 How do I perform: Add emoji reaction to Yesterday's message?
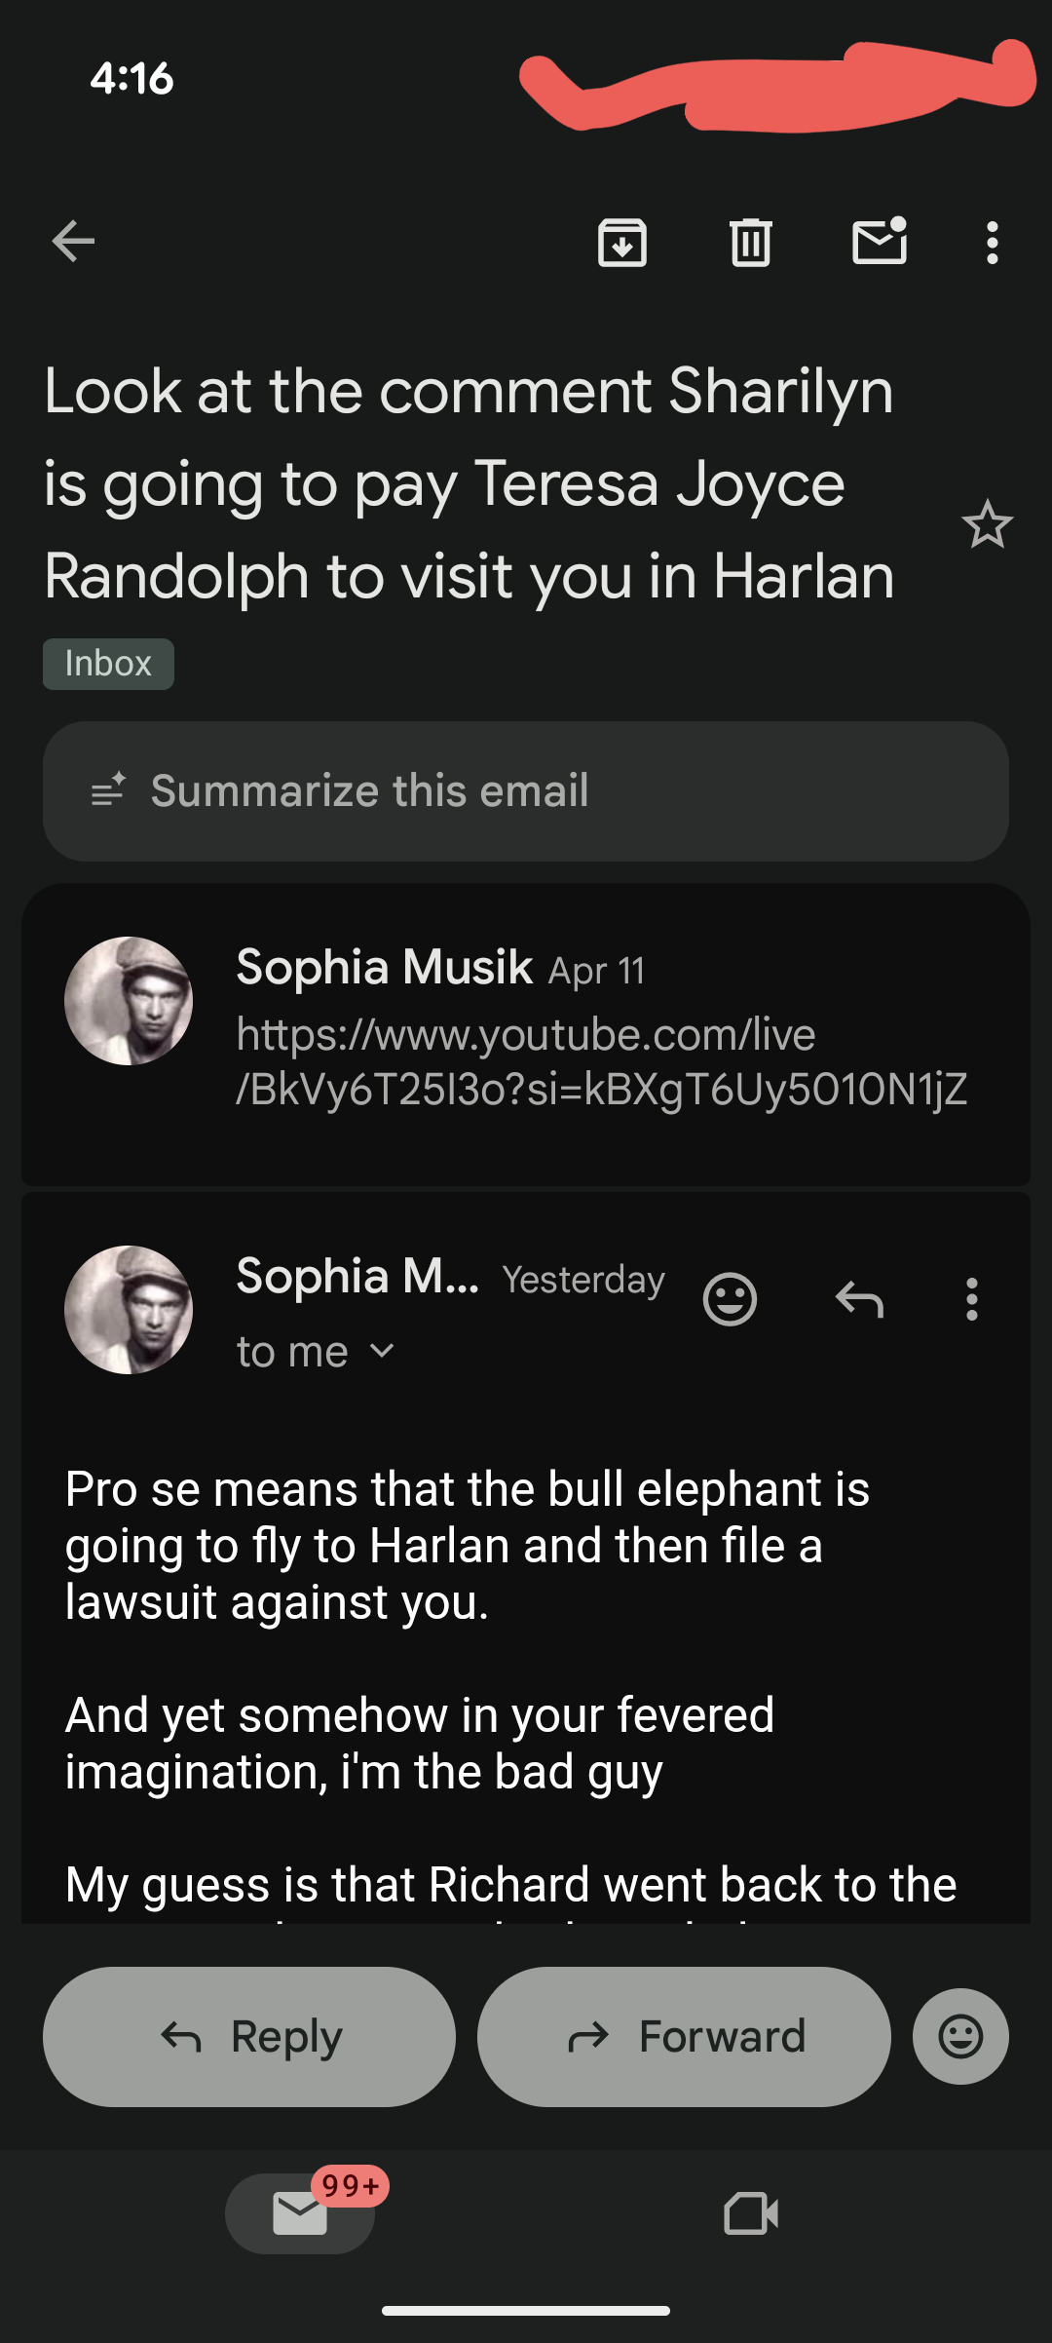coord(730,1299)
